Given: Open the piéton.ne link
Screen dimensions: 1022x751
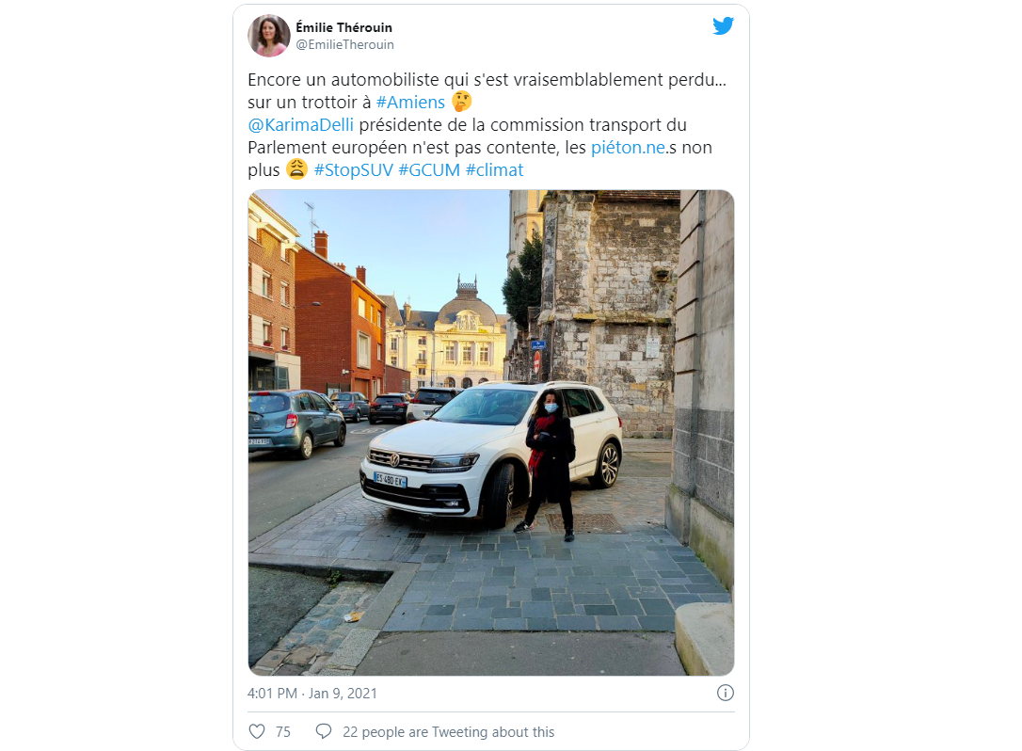Looking at the screenshot, I should pyautogui.click(x=629, y=148).
